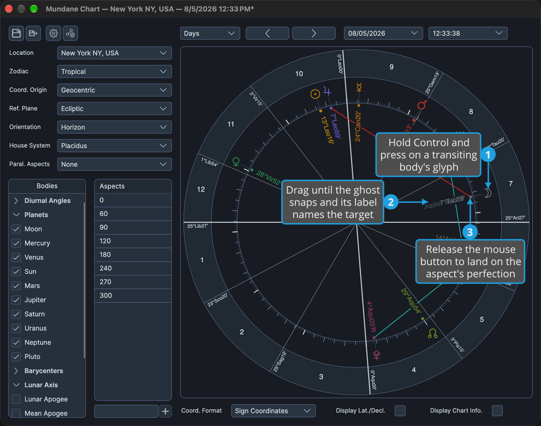Open the House System dropdown
Screen dimensions: 541x426
[x=114, y=146]
